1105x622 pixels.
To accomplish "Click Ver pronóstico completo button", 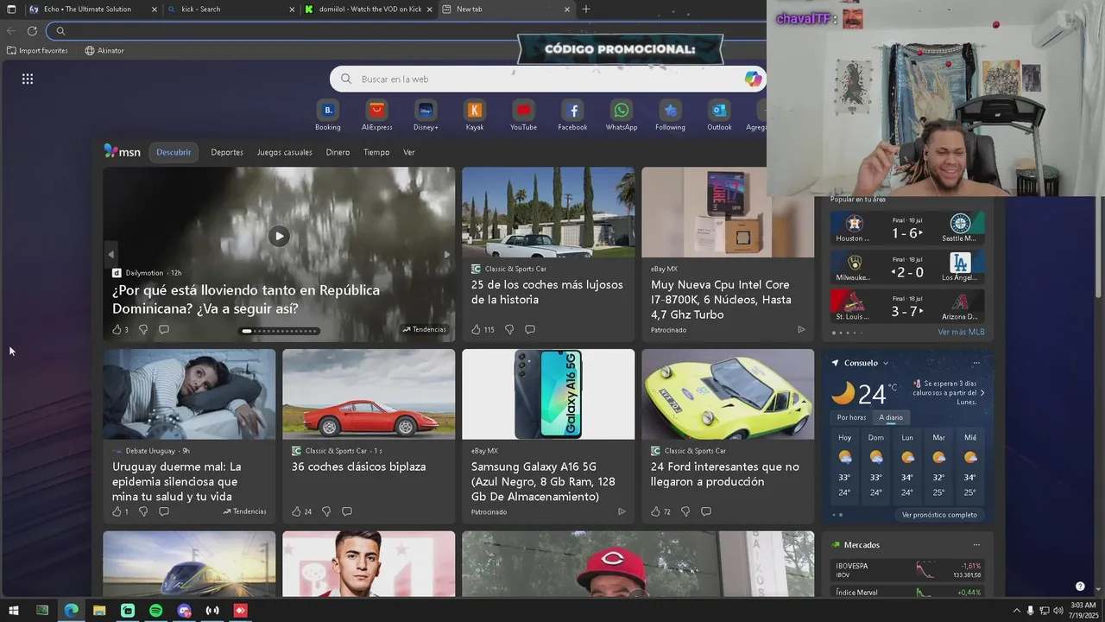I will click(x=939, y=515).
